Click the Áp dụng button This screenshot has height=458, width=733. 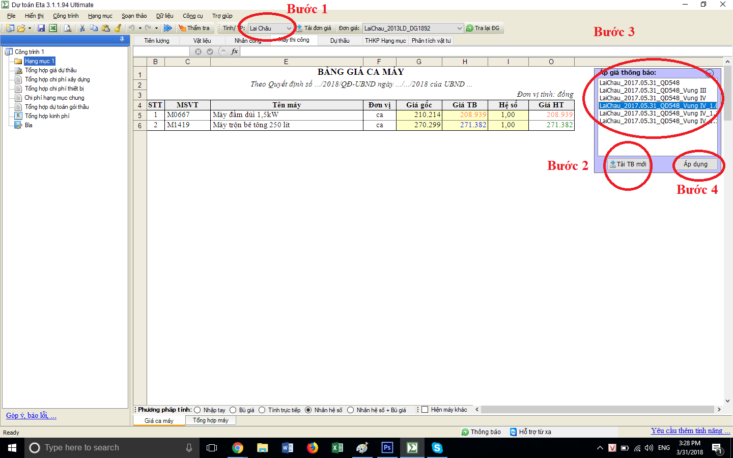click(x=695, y=164)
